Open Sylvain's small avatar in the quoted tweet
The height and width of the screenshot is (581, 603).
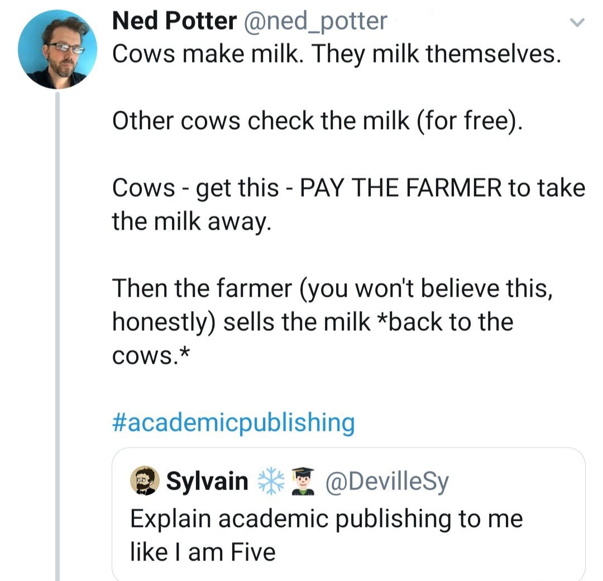pos(145,480)
